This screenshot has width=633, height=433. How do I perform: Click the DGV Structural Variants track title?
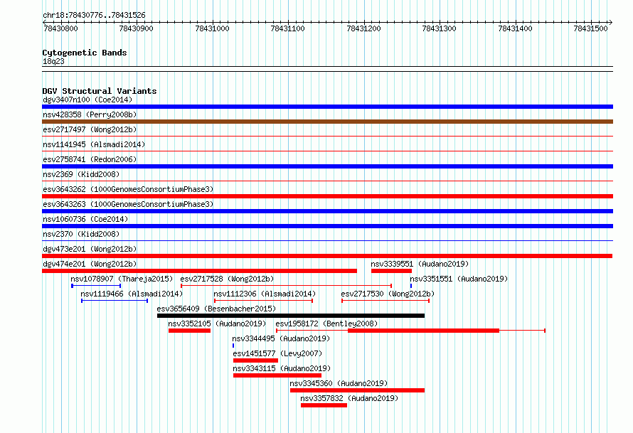coord(100,91)
